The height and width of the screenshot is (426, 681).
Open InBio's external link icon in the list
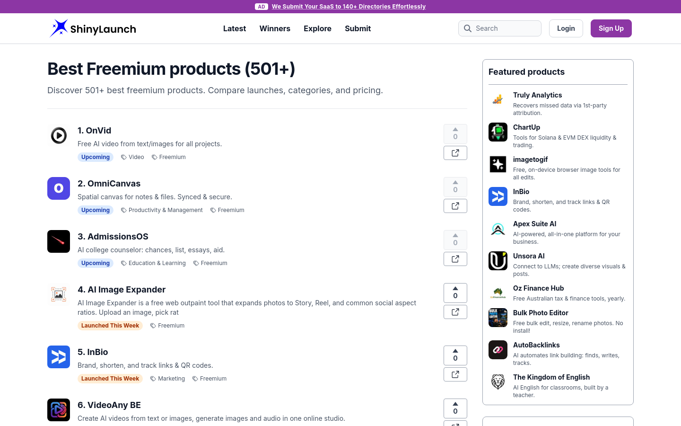(x=455, y=374)
